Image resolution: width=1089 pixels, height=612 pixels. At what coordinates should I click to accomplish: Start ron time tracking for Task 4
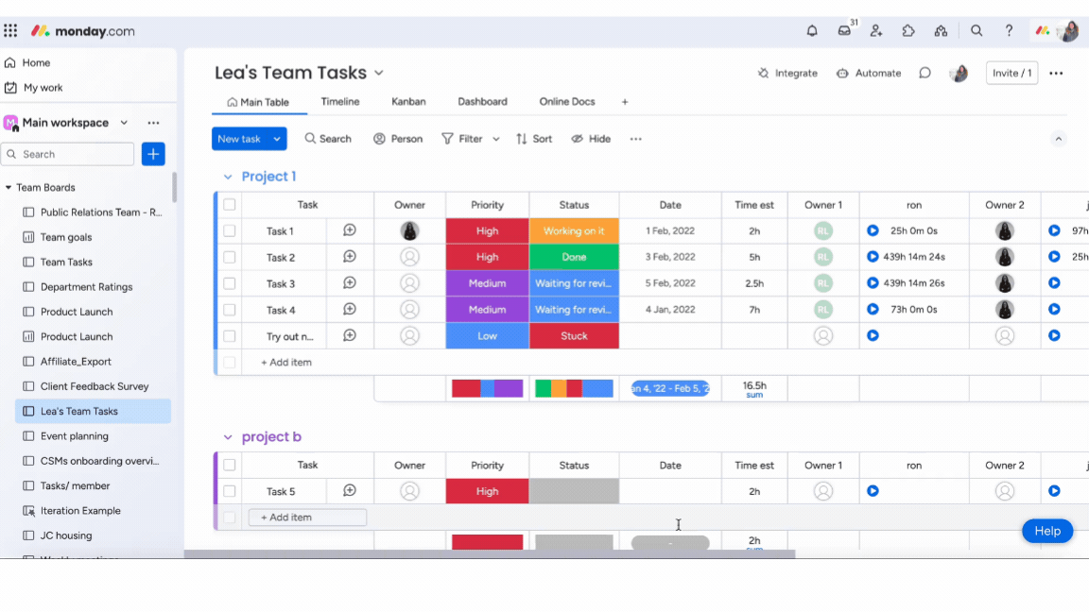[x=873, y=310]
